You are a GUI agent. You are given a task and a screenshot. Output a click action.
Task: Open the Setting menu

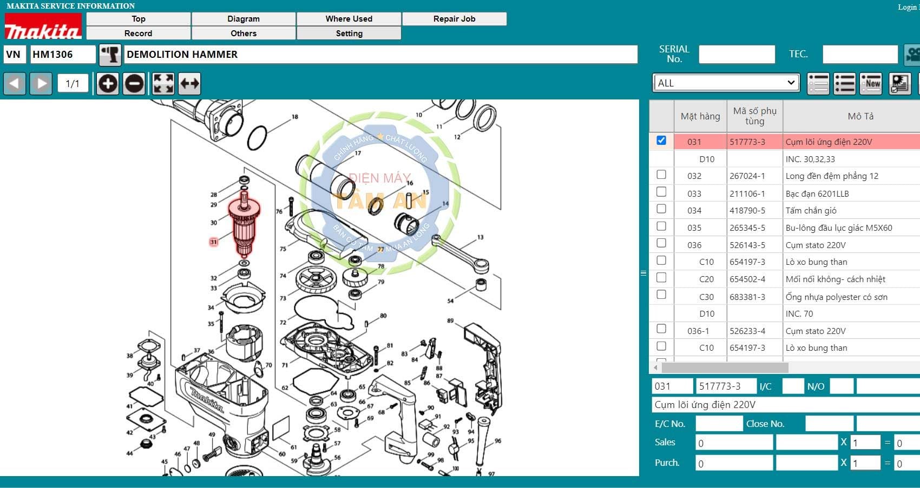click(349, 34)
